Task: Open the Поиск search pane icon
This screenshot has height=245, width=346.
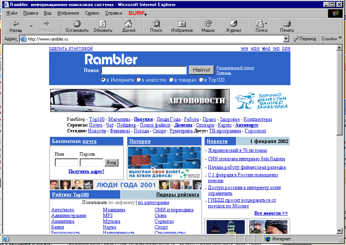Action: 156,23
